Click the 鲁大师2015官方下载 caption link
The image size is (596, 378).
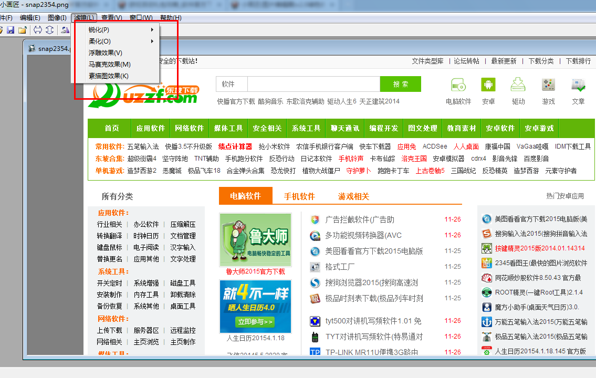click(255, 271)
